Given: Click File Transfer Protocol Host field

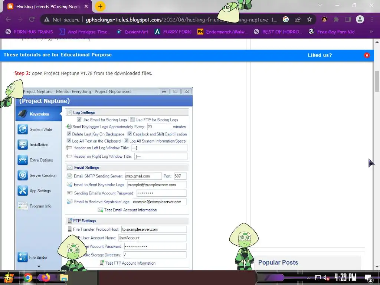Looking at the screenshot, I should 154,229.
